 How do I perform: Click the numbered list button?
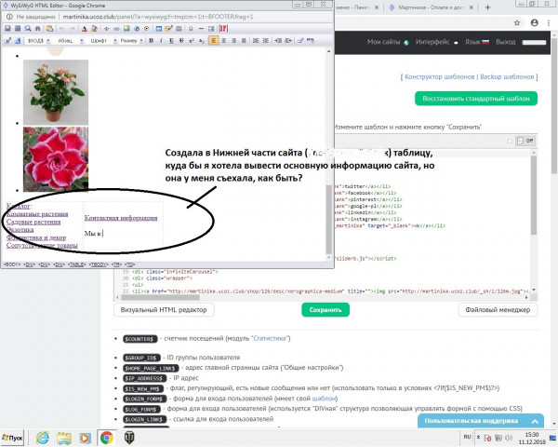pyautogui.click(x=256, y=41)
